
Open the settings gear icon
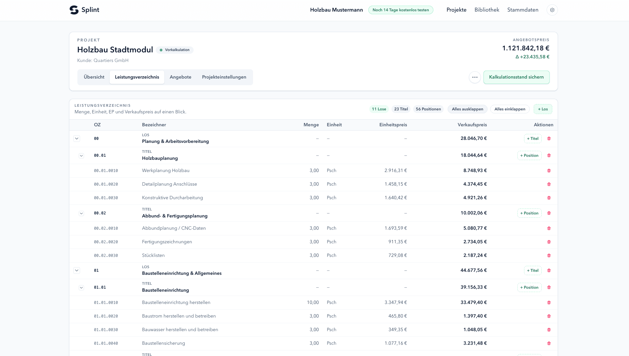[552, 10]
